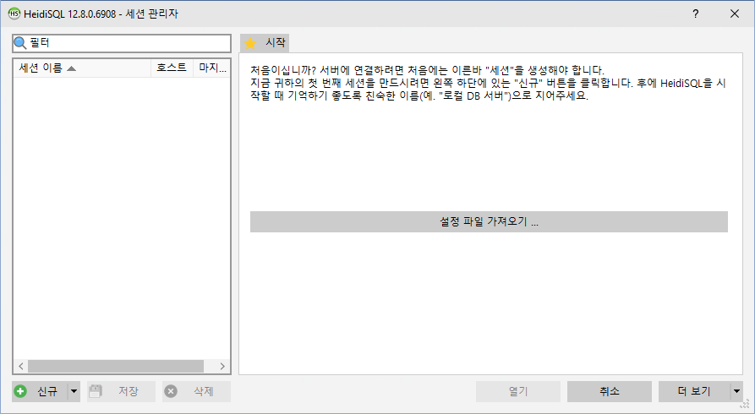
Task: Click the 열기 button
Action: tap(518, 391)
